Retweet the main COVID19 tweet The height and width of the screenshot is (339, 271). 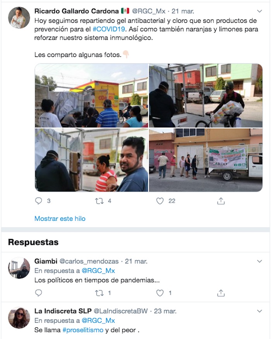tap(99, 201)
